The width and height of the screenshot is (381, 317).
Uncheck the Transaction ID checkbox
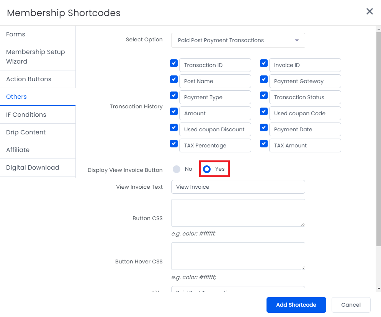tap(174, 63)
